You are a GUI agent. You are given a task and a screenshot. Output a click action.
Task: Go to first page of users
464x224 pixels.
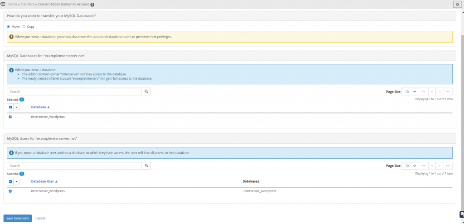click(x=424, y=166)
